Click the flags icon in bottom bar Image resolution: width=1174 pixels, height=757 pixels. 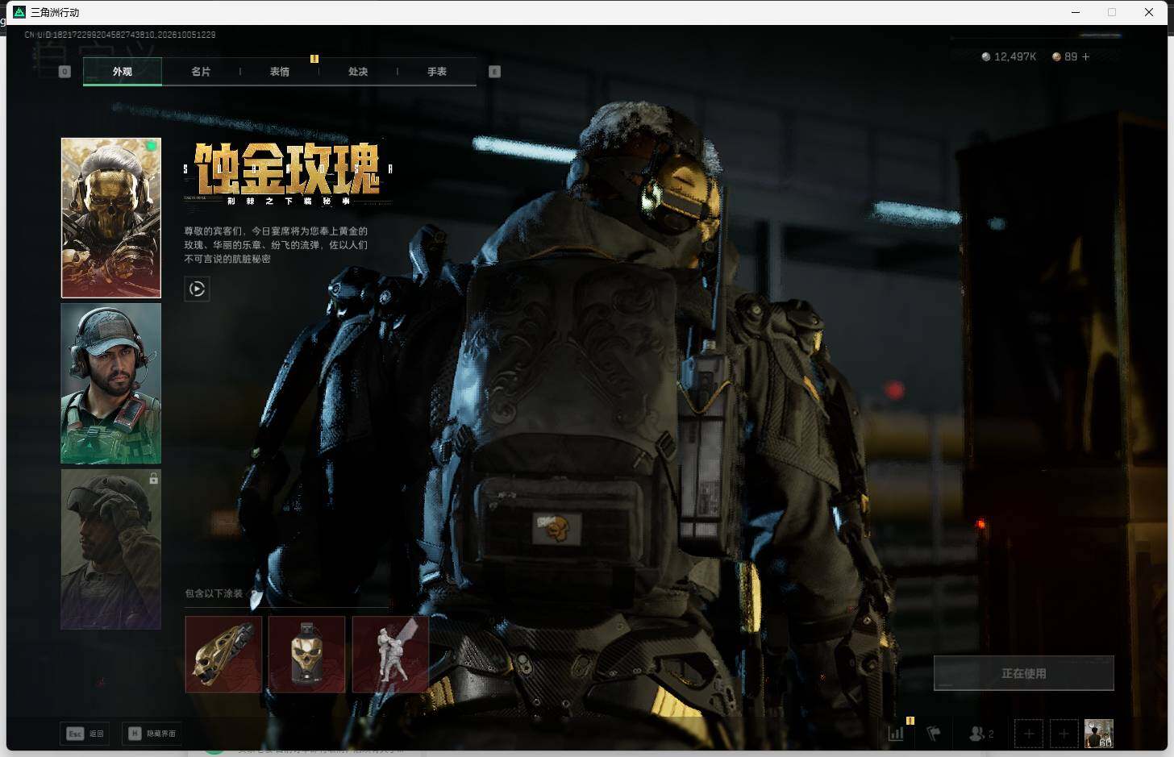(934, 734)
